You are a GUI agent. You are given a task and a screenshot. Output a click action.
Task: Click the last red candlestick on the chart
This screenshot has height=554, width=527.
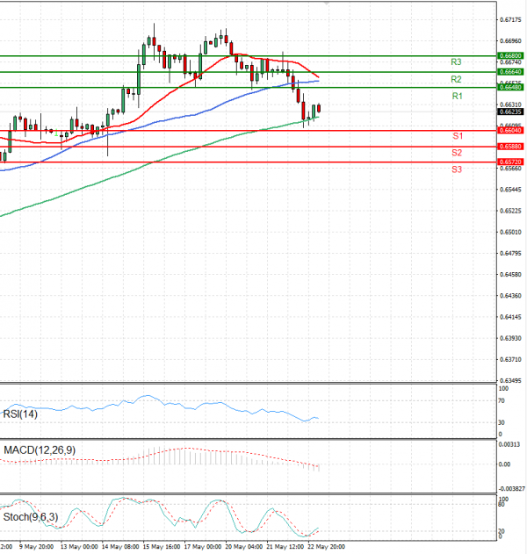click(319, 108)
